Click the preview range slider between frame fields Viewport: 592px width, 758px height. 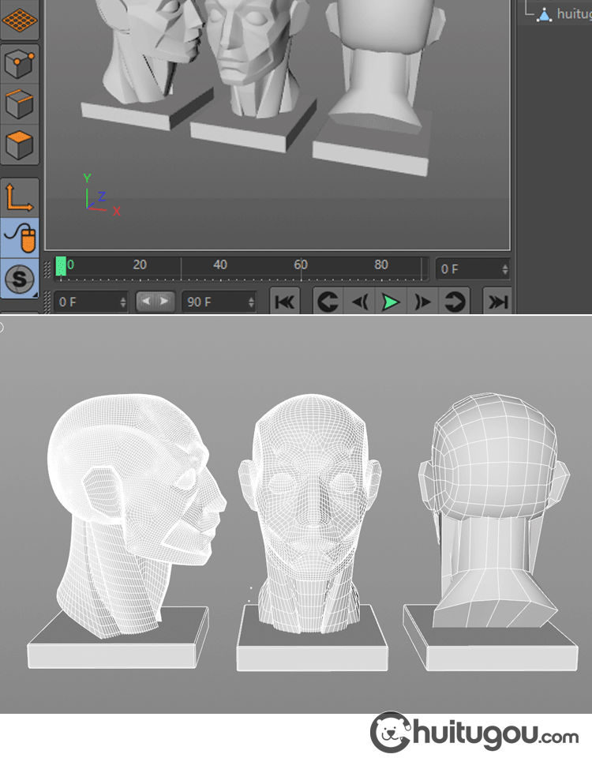(x=155, y=302)
